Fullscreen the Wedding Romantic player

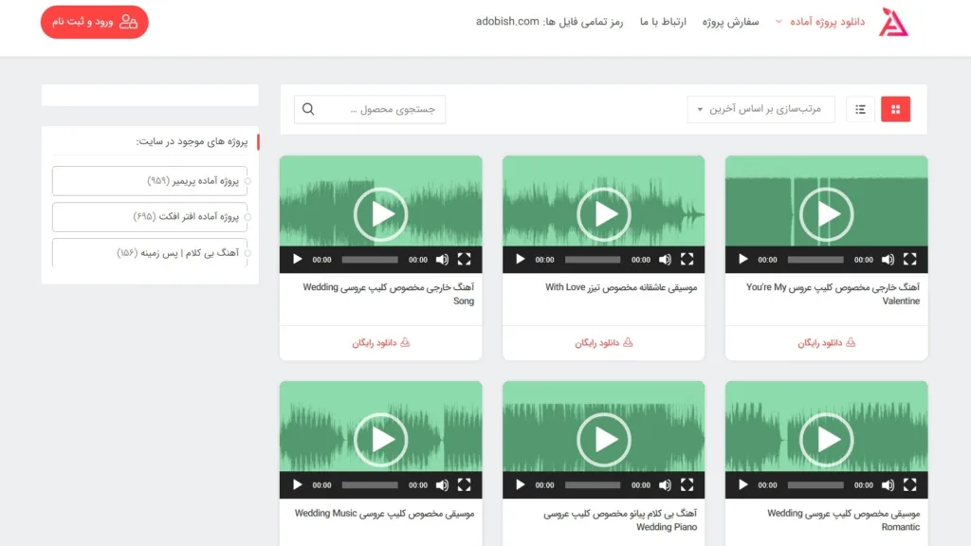pos(909,484)
